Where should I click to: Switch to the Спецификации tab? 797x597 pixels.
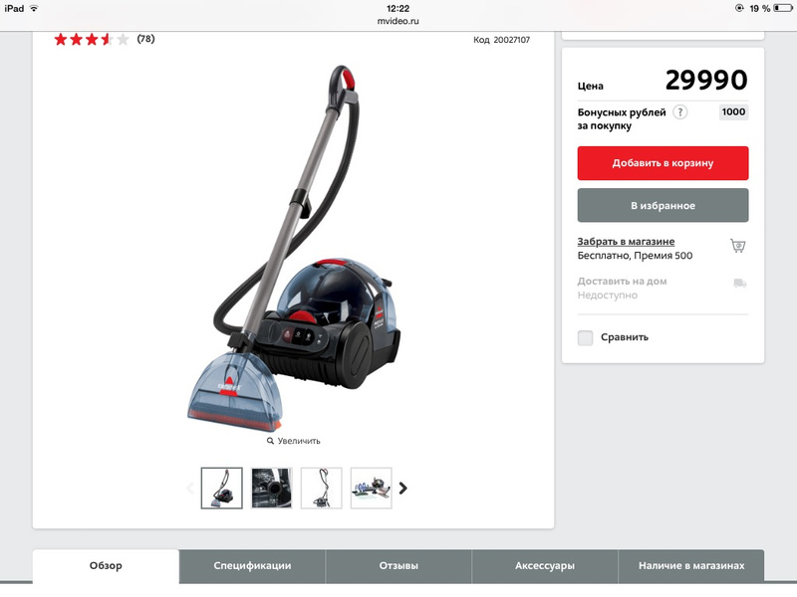click(252, 566)
